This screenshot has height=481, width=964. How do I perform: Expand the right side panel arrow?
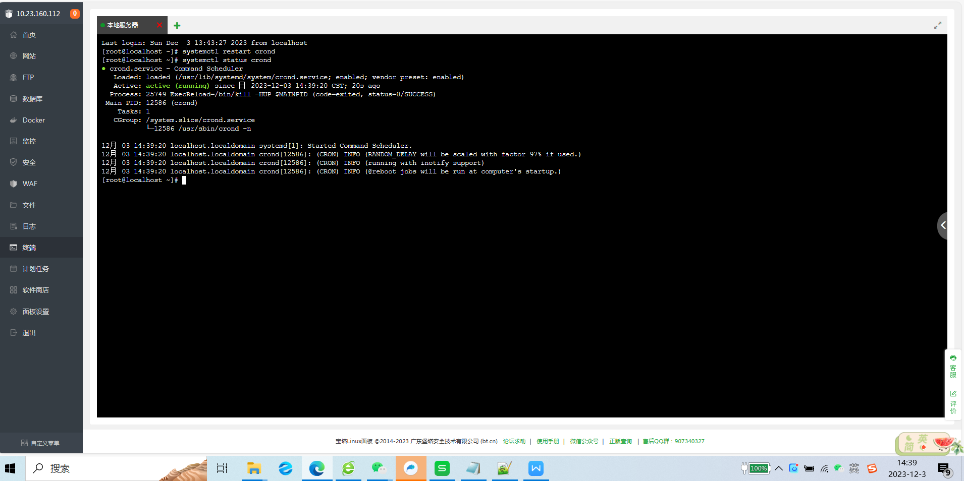pos(943,225)
